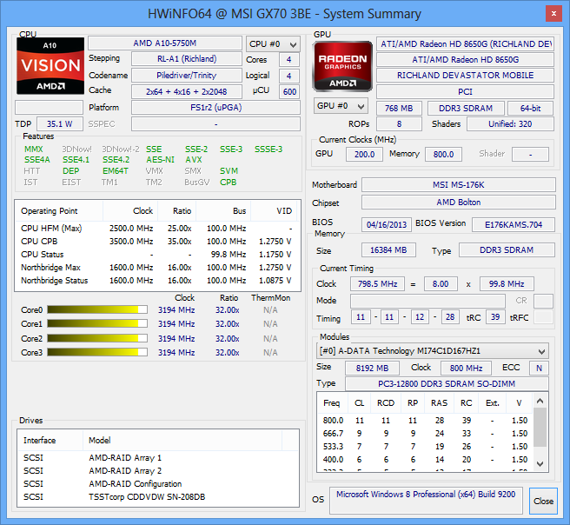Click the Platform field FS1r2 (uPGA)
This screenshot has width=570, height=525.
pos(216,108)
